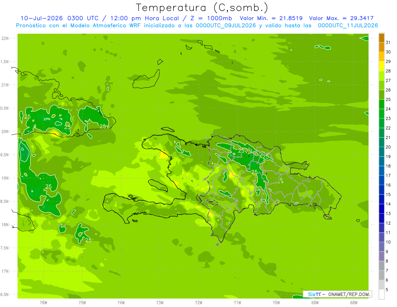Click the "72W" longitude axis label
Viewport: 397px width, 307px height.
click(198, 303)
